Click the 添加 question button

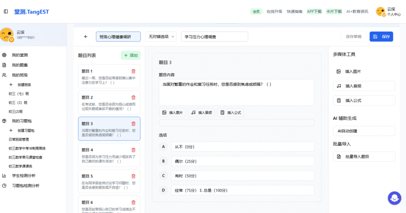130,55
